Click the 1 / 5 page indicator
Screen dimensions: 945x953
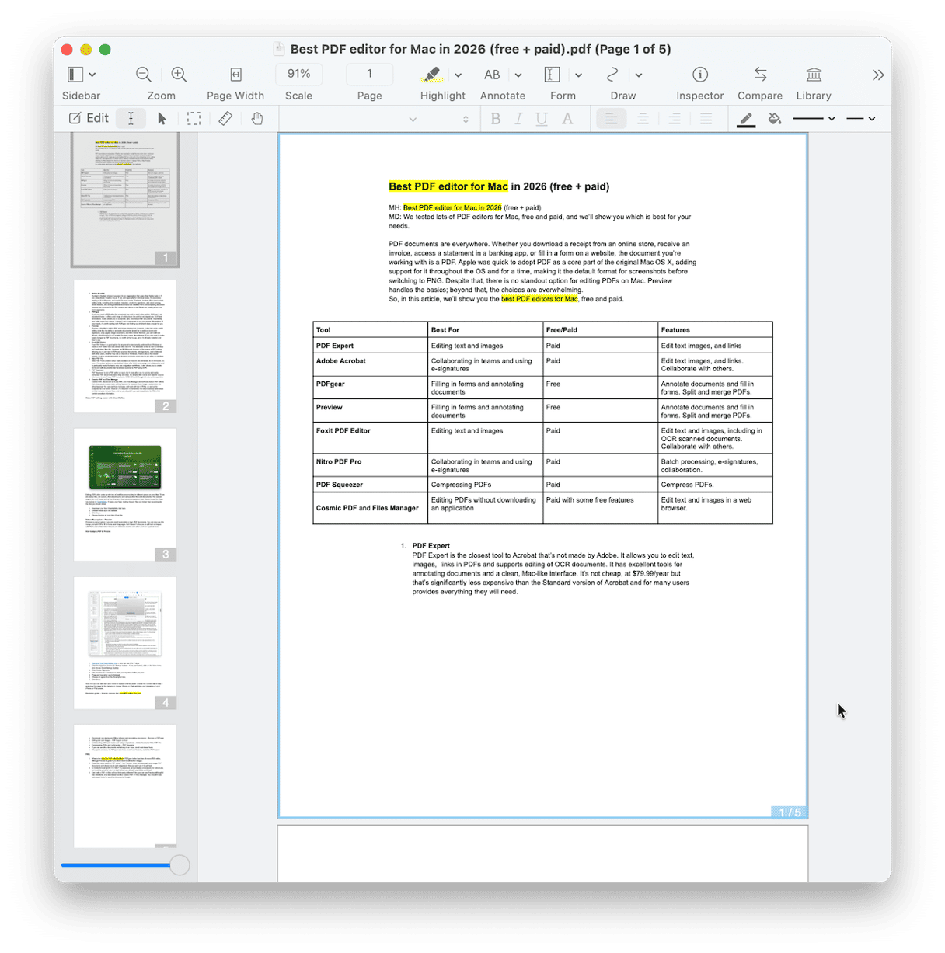pos(790,812)
